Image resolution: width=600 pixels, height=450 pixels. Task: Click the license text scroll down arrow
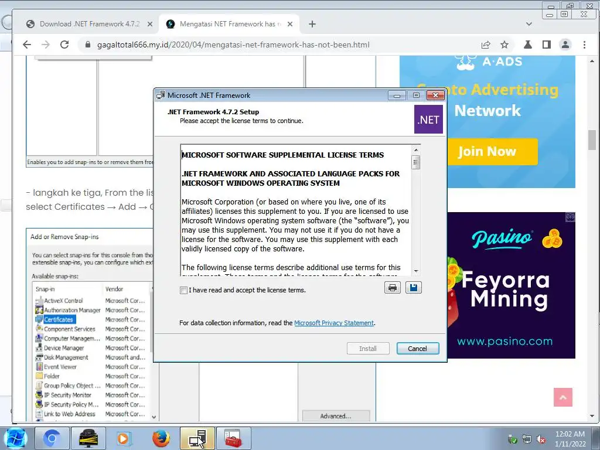[x=416, y=271]
